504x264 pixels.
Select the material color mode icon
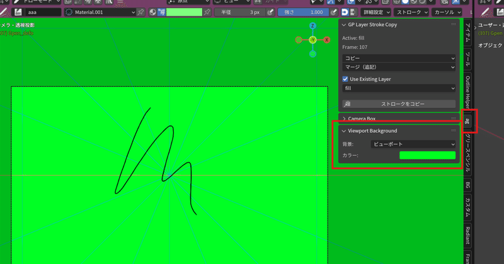point(153,12)
